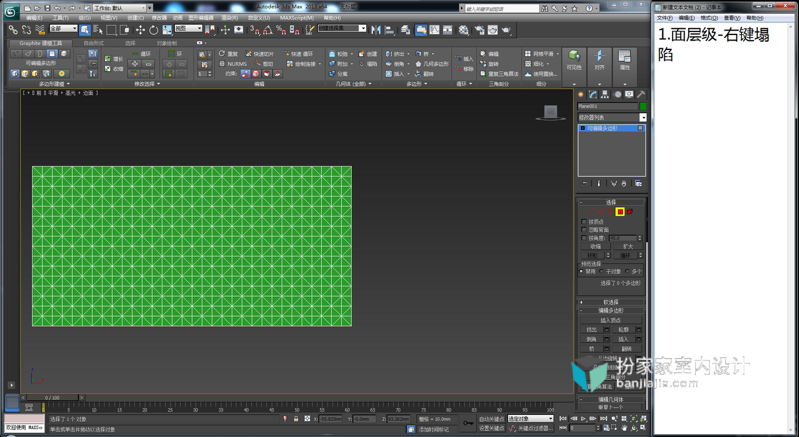Click the 塌陷 collapse button in ribbon
This screenshot has height=437, width=799.
tap(367, 64)
